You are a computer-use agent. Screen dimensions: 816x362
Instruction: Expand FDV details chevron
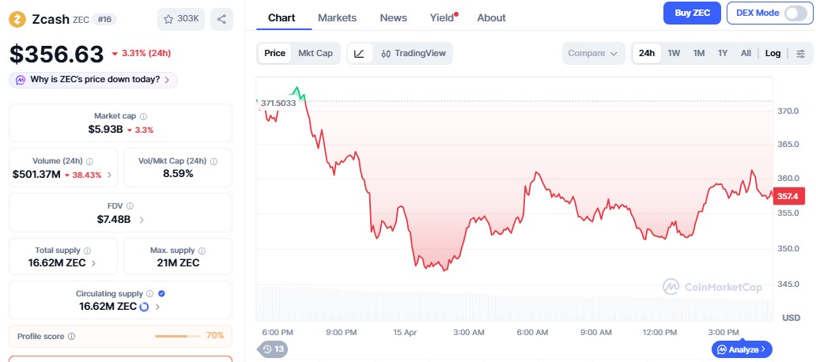click(141, 220)
